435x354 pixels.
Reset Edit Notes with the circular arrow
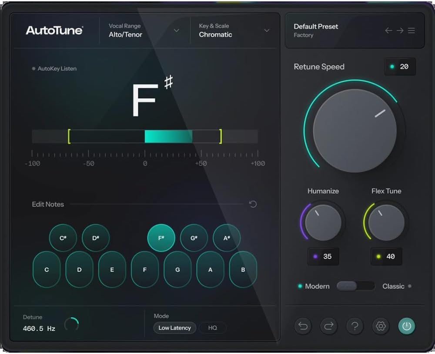(253, 204)
